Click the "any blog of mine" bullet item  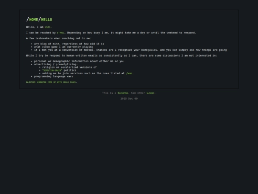(x=69, y=44)
